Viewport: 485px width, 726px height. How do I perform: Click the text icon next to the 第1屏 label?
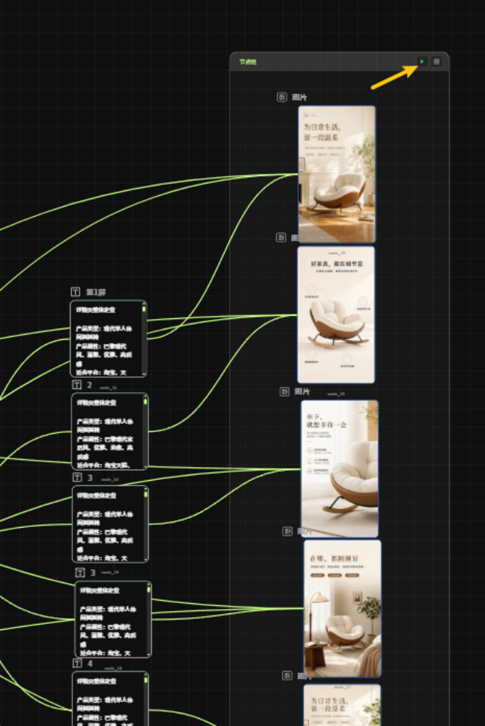point(75,291)
